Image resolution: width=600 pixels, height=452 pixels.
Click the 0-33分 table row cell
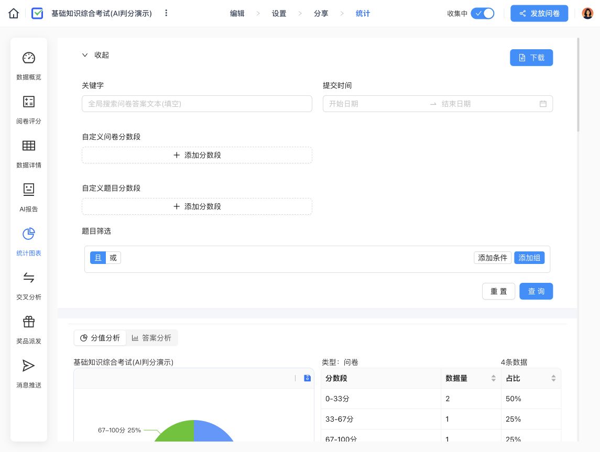[381, 399]
